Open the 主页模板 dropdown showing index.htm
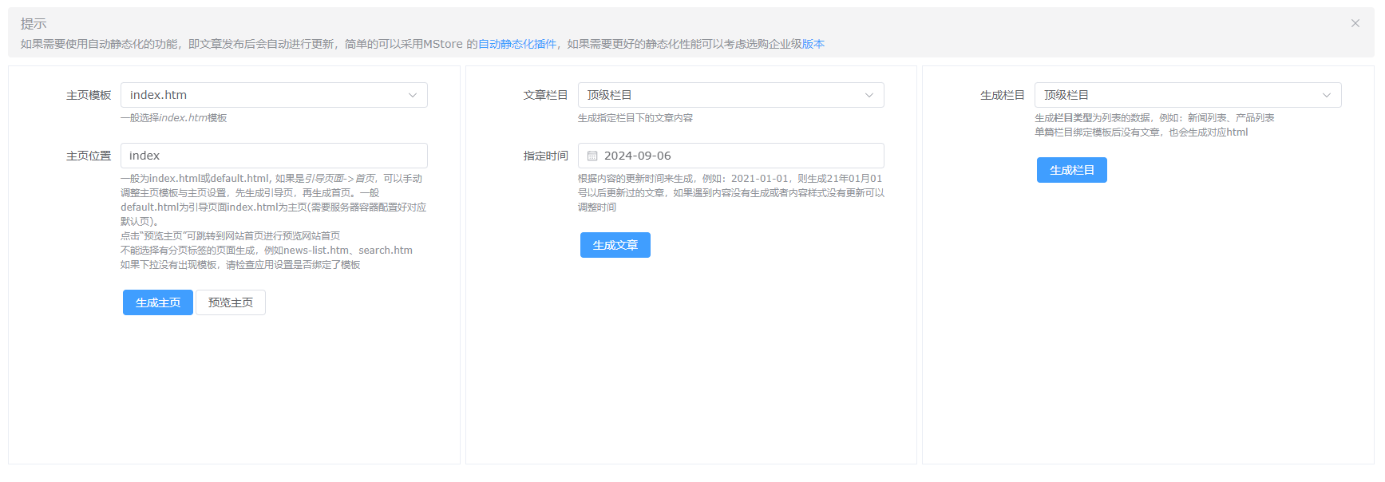 (x=263, y=95)
